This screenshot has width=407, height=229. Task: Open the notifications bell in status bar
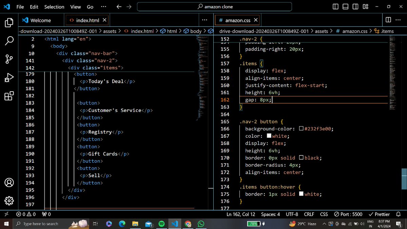point(399,214)
